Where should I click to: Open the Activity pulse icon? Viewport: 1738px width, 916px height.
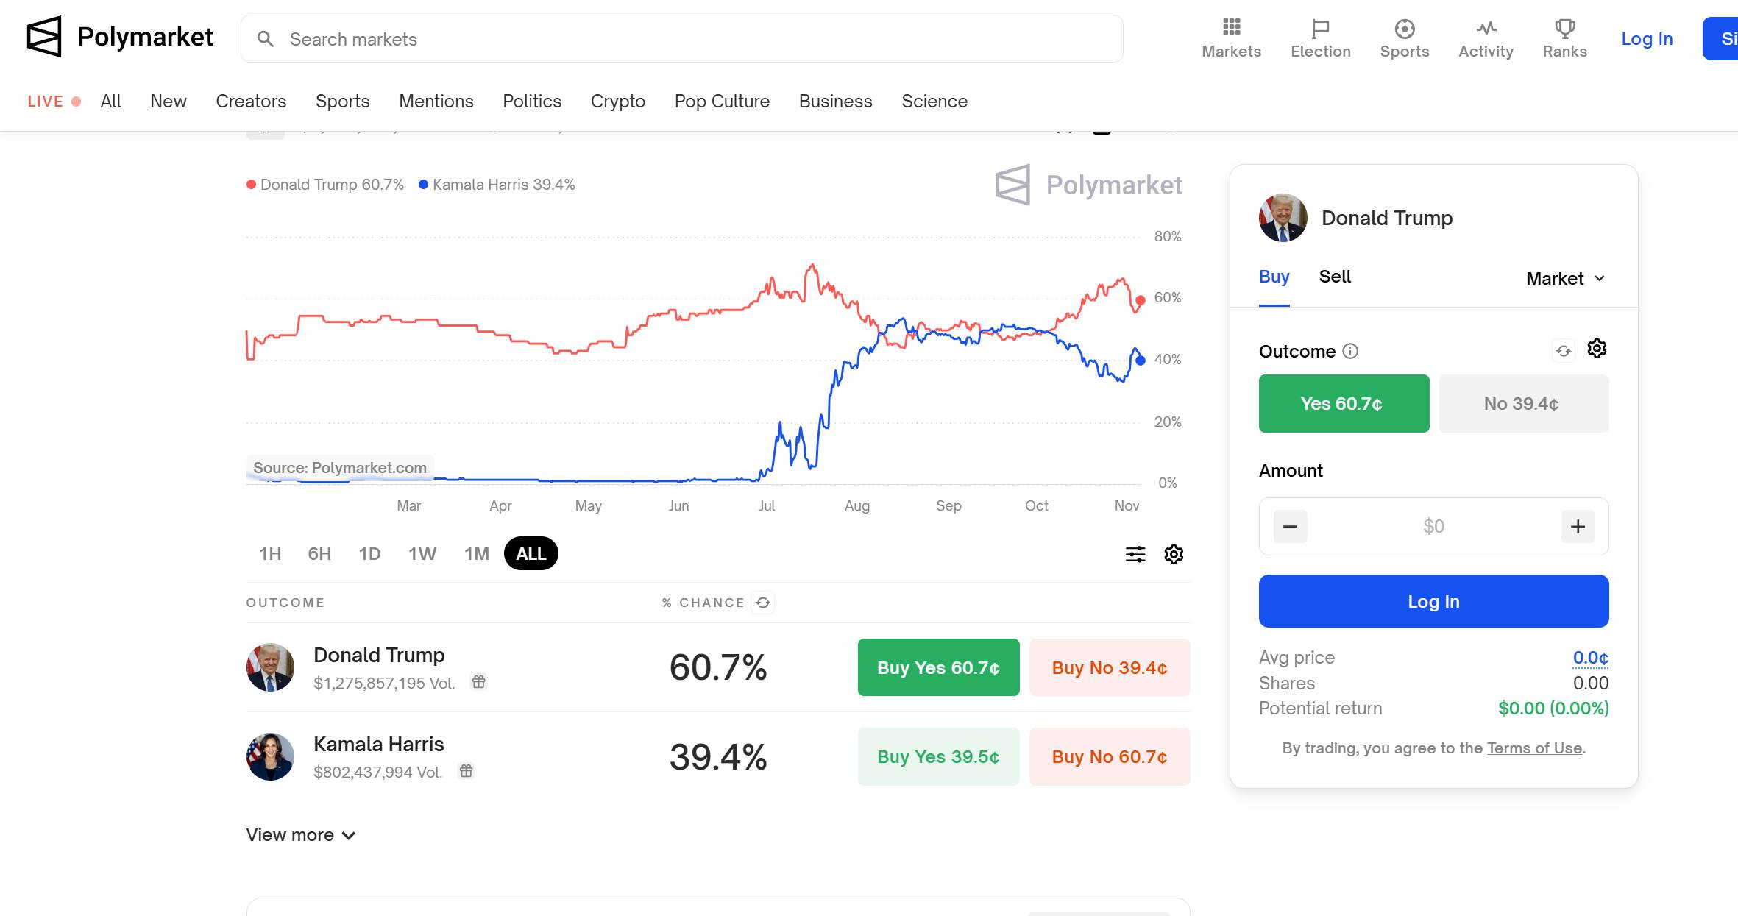point(1486,28)
